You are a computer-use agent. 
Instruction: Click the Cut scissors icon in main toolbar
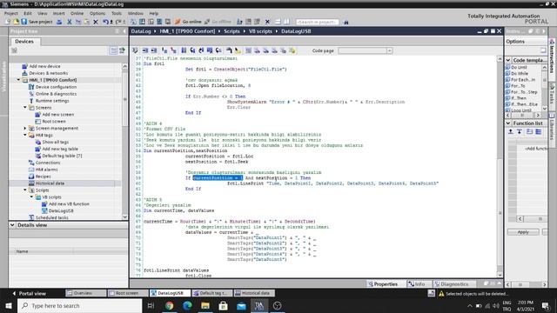pos(70,22)
